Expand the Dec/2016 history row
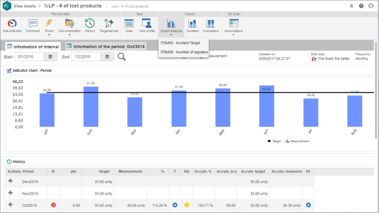The height and width of the screenshot is (213, 379). pos(11,181)
